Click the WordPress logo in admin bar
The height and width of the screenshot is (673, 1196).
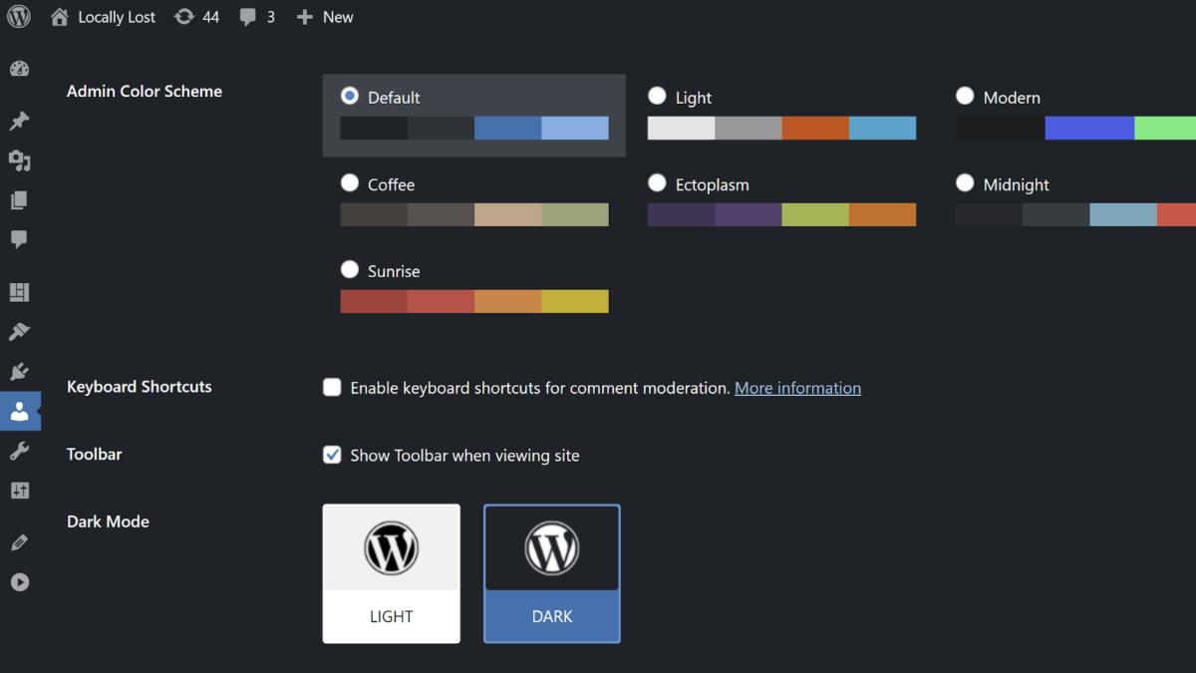(19, 17)
